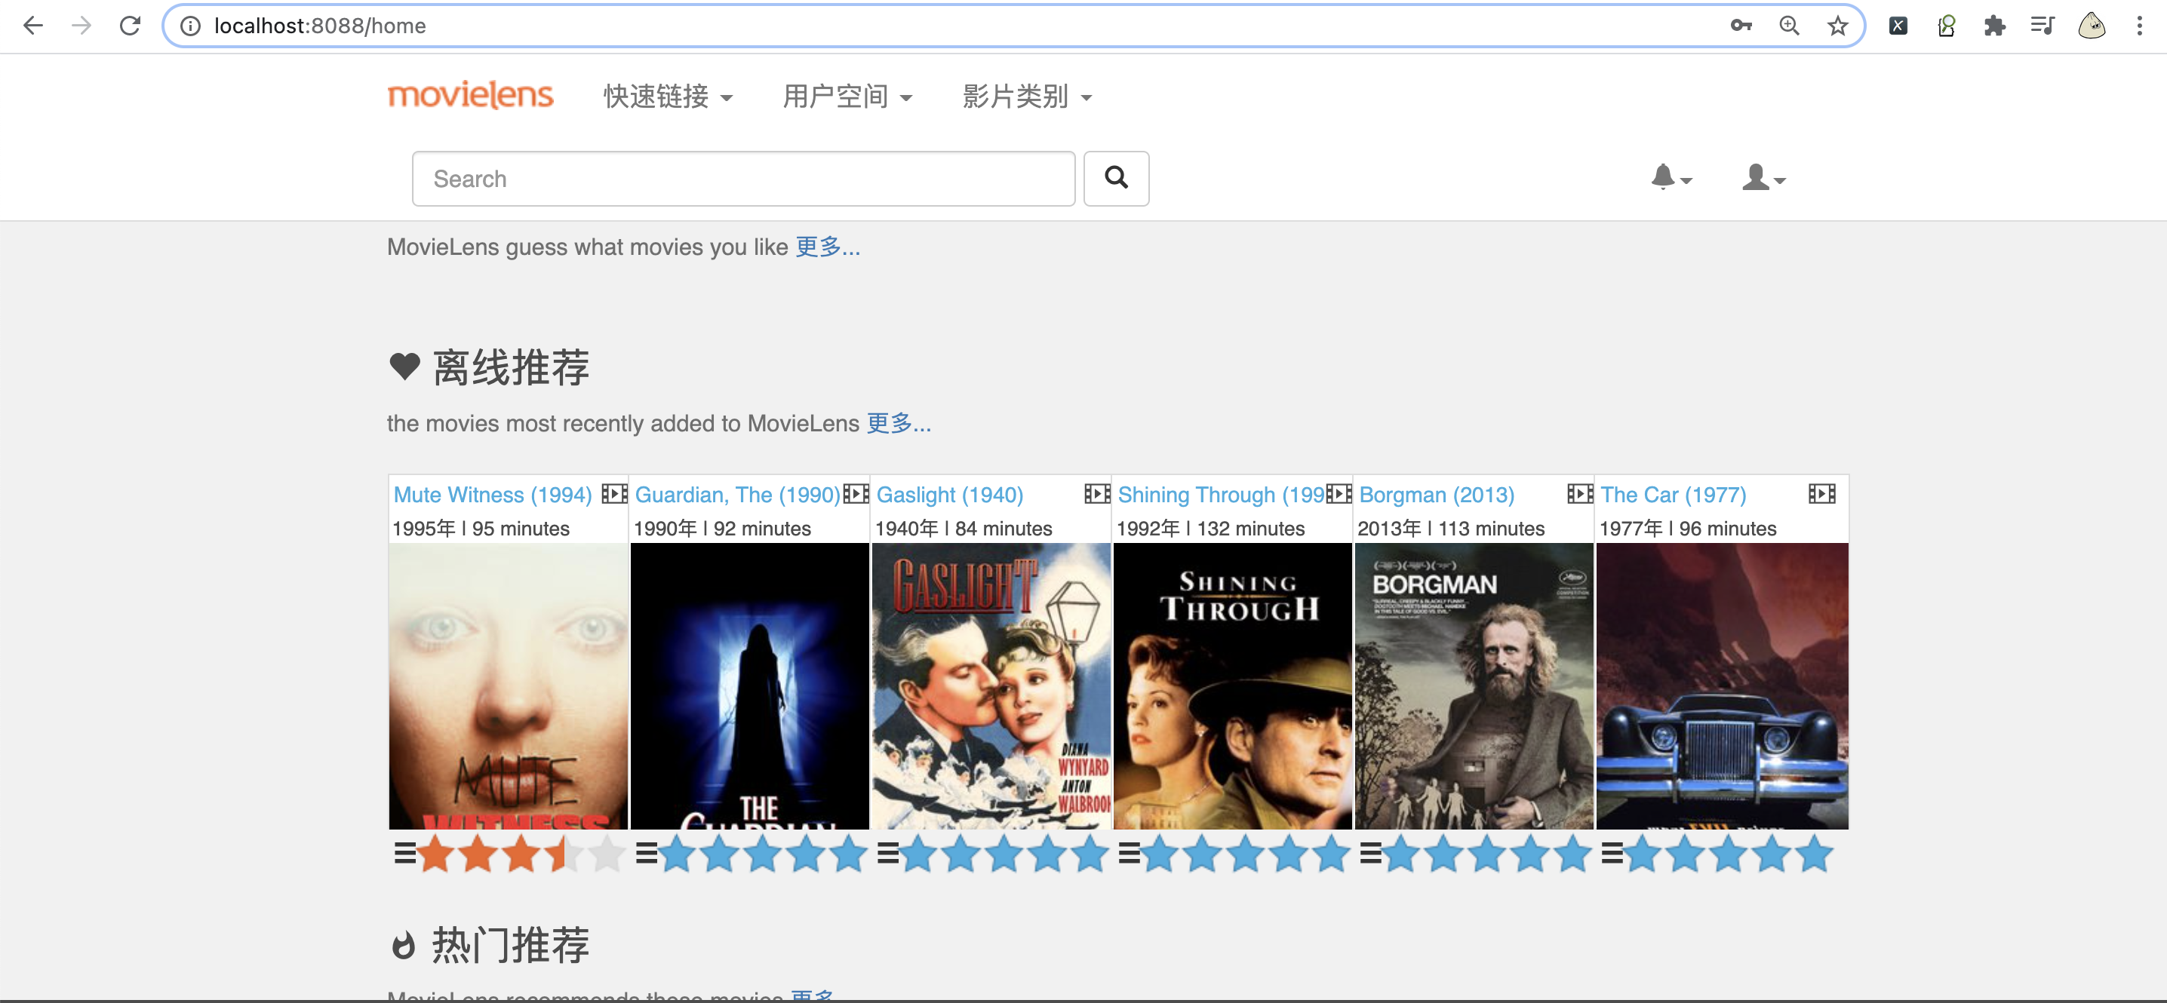
Task: Open the list menu icon under Mute Witness
Action: [404, 854]
